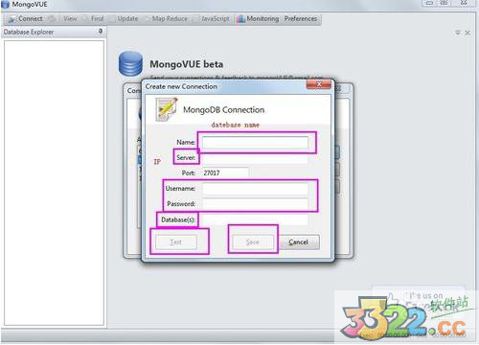Screen dimensions: 479x345
Task: Select Find in the toolbar
Action: coord(97,19)
